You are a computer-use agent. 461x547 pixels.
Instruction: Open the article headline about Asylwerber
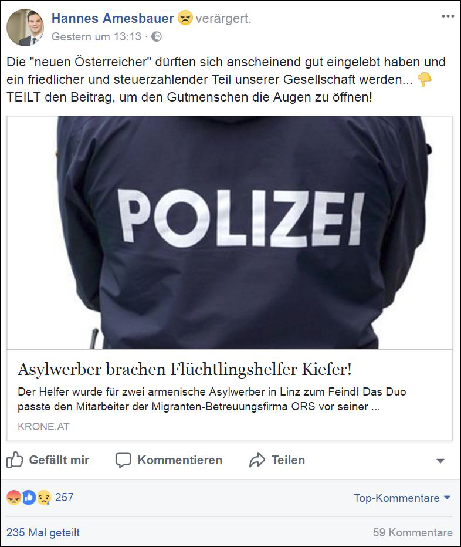(185, 369)
